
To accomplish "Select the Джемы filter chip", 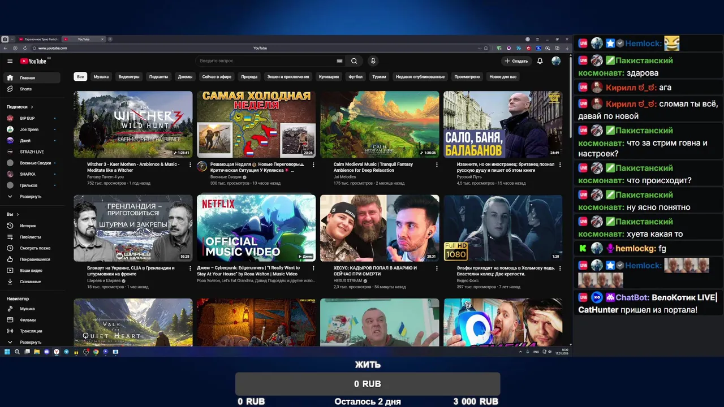I will click(185, 77).
